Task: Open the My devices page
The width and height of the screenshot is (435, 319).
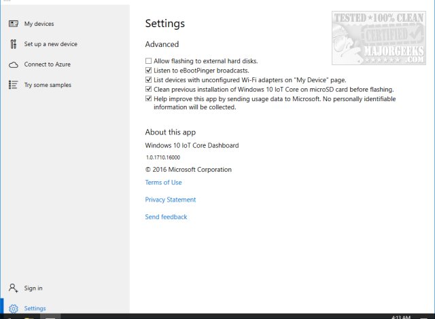Action: pyautogui.click(x=39, y=24)
